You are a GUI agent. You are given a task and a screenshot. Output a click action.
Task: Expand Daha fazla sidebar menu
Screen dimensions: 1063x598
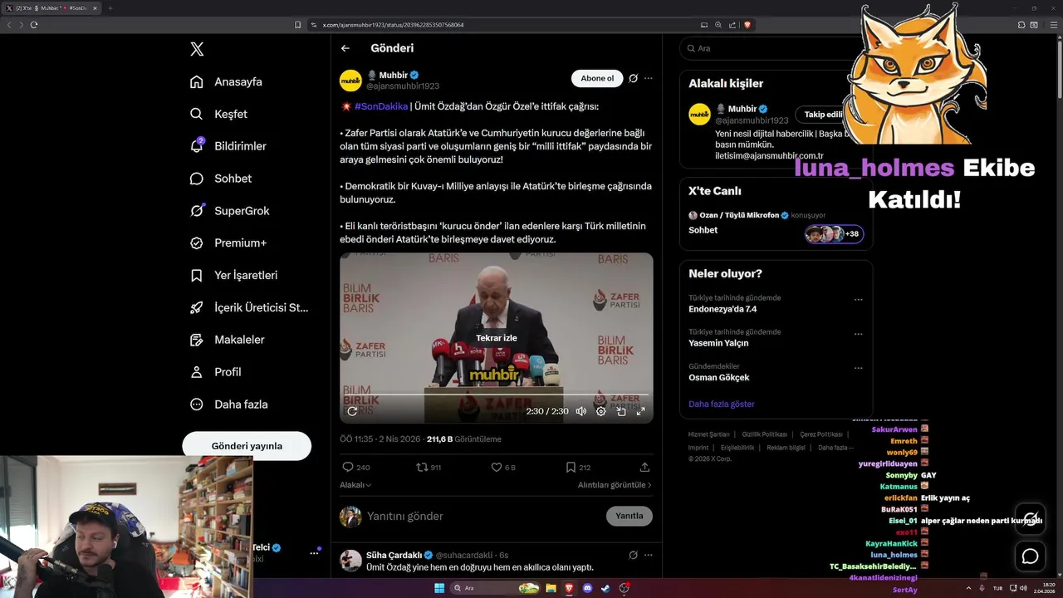228,404
